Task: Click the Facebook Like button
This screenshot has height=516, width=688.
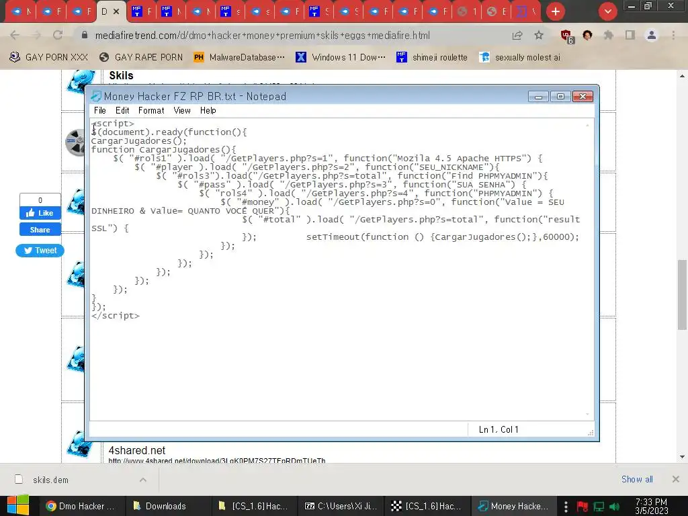Action: click(40, 213)
